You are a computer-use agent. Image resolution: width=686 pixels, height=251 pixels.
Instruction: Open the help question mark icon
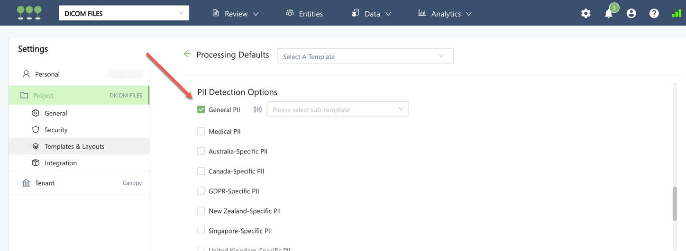click(x=654, y=14)
